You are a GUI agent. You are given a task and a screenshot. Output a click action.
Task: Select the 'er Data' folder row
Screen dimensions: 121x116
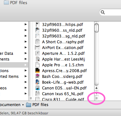pyautogui.click(x=14, y=53)
